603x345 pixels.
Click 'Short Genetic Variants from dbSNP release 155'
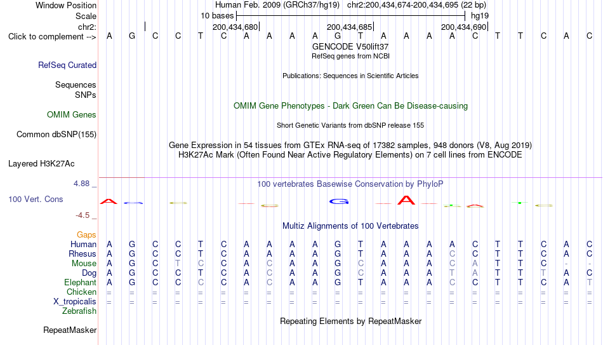point(350,126)
